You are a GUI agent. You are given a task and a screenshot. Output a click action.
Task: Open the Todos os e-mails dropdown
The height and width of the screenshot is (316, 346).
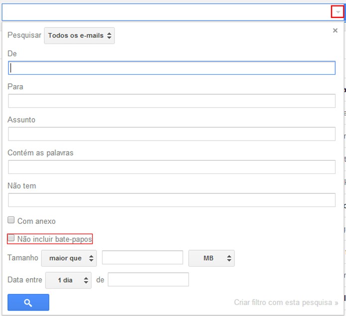coord(79,35)
